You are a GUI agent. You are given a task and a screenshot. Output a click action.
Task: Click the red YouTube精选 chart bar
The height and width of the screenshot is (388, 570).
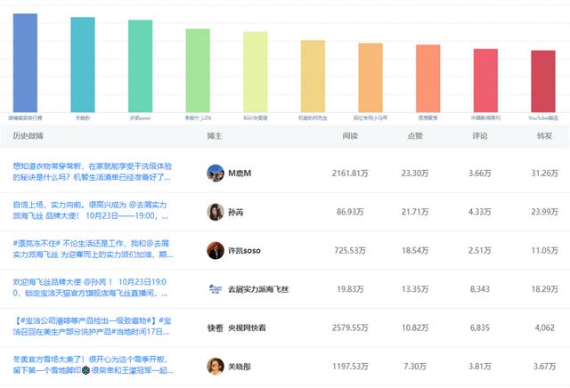click(x=543, y=80)
